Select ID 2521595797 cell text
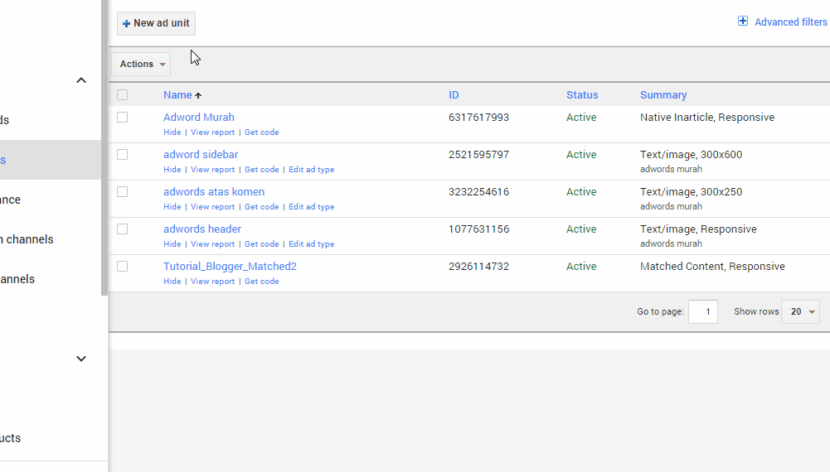Image resolution: width=830 pixels, height=472 pixels. (x=478, y=154)
